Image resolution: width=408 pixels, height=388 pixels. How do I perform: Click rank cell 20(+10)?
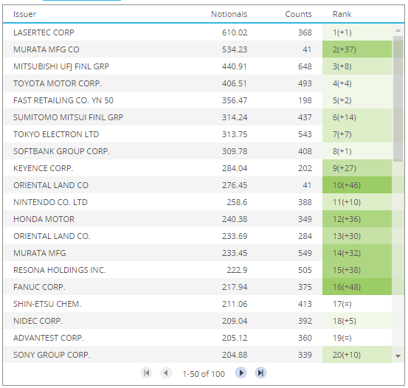click(x=357, y=355)
